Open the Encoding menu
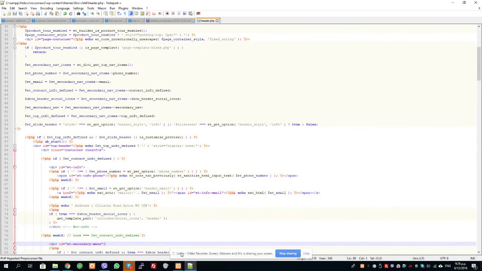482x271 pixels. pyautogui.click(x=46, y=8)
